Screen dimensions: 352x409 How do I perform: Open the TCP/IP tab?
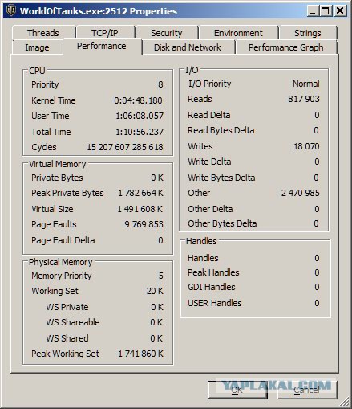pyautogui.click(x=105, y=33)
